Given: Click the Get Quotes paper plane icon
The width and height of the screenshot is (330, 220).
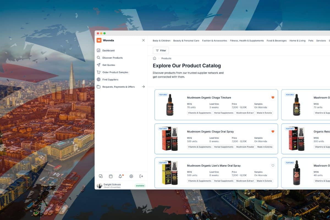Looking at the screenshot, I should coord(98,65).
